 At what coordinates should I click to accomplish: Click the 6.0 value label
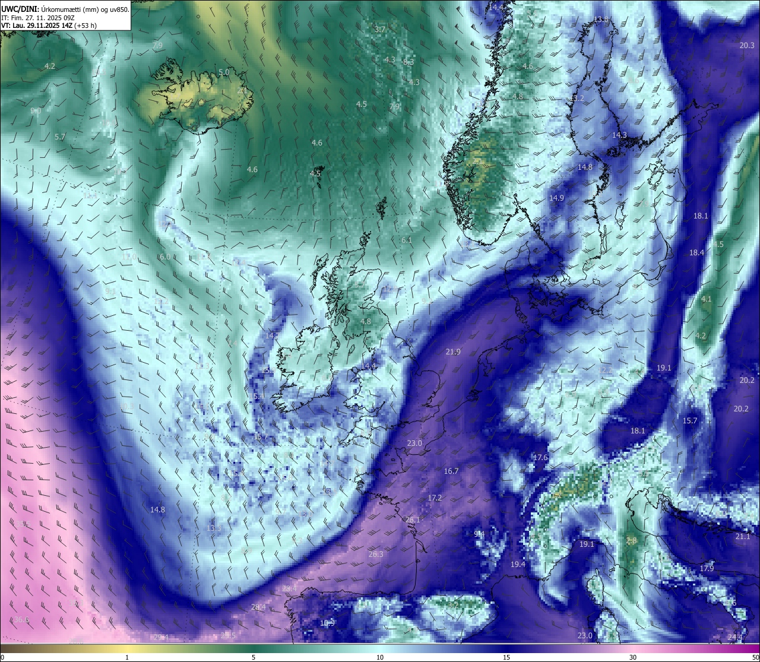[165, 256]
